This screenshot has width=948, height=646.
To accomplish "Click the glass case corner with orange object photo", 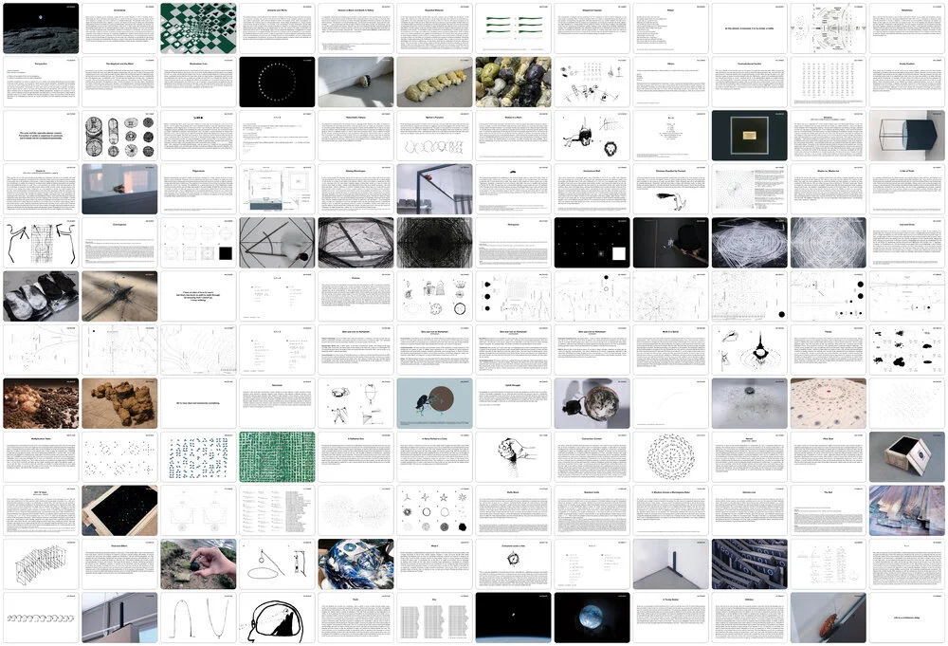I will click(x=435, y=189).
